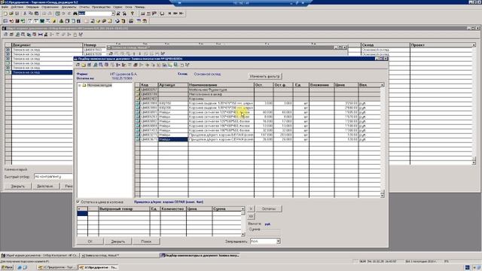Viewport: 482px width, 271px height.
Task: Click the Быстрый отбор input field
Action: pyautogui.click(x=53, y=177)
